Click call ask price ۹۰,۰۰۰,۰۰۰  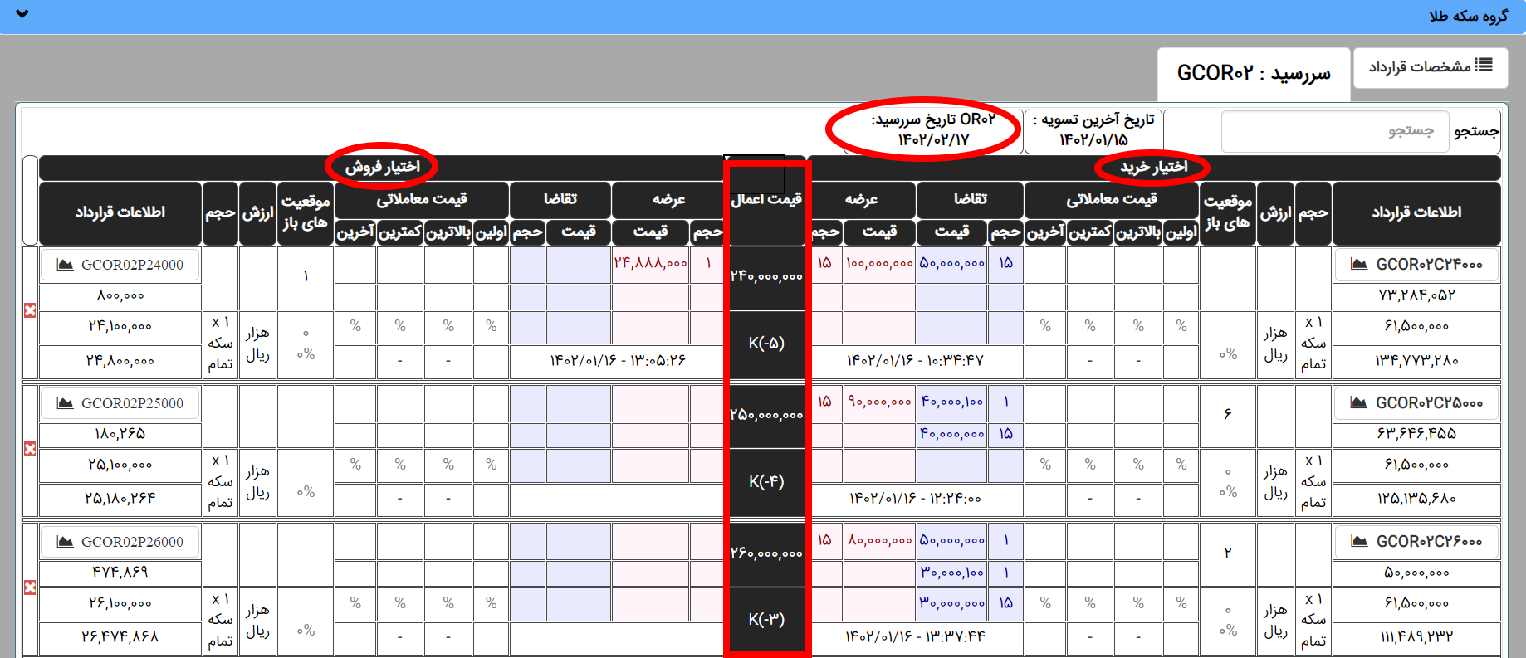pyautogui.click(x=880, y=402)
